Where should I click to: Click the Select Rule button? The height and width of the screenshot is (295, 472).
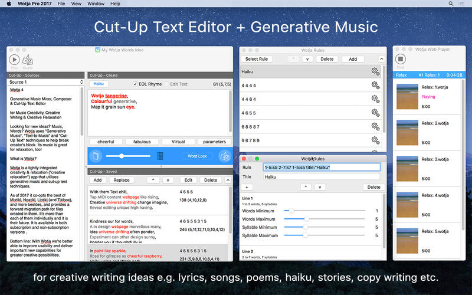(x=257, y=59)
